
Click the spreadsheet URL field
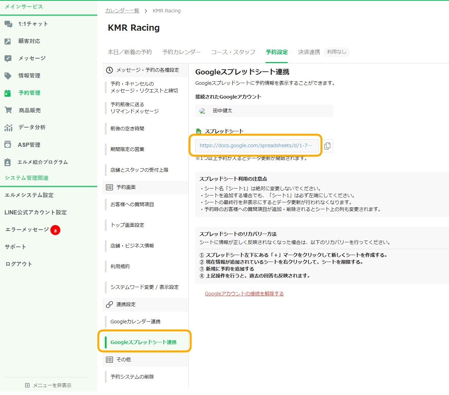(x=257, y=146)
